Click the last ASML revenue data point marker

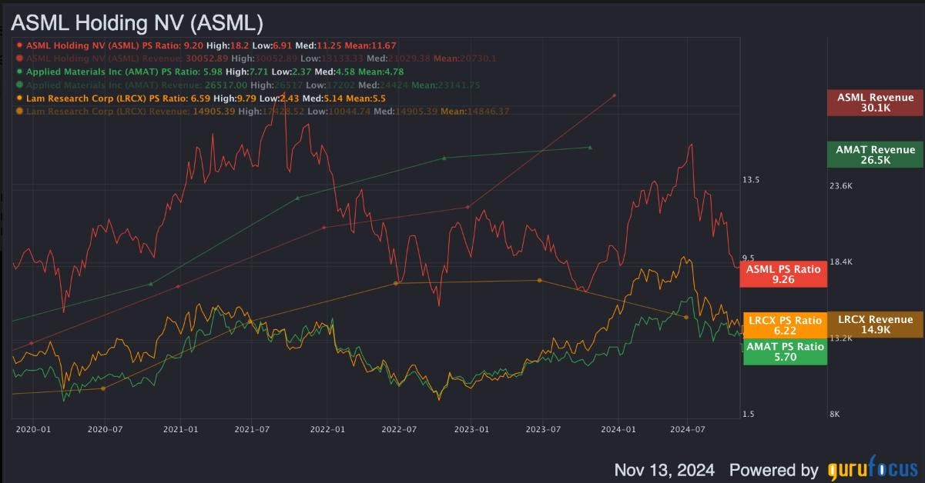click(x=615, y=95)
